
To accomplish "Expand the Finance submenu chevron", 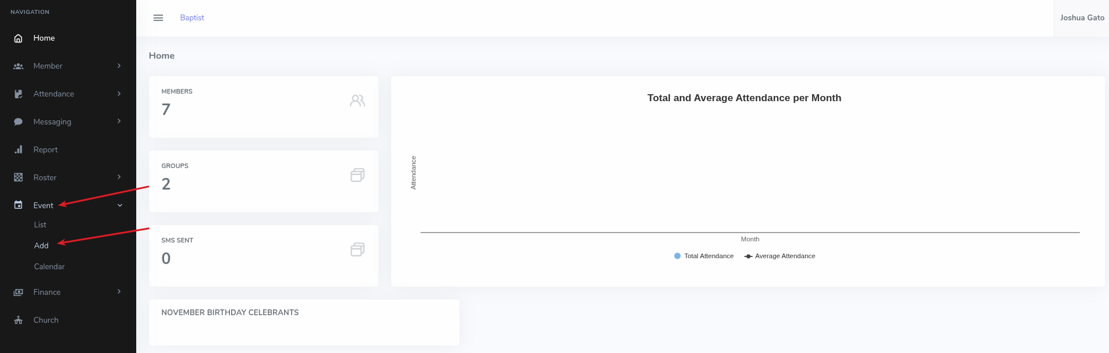I will [x=119, y=291].
